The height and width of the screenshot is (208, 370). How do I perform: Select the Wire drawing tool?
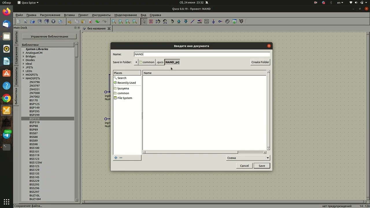[193, 21]
